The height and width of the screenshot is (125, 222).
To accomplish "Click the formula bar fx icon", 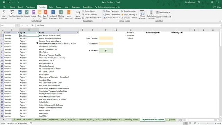I will point(33,25).
